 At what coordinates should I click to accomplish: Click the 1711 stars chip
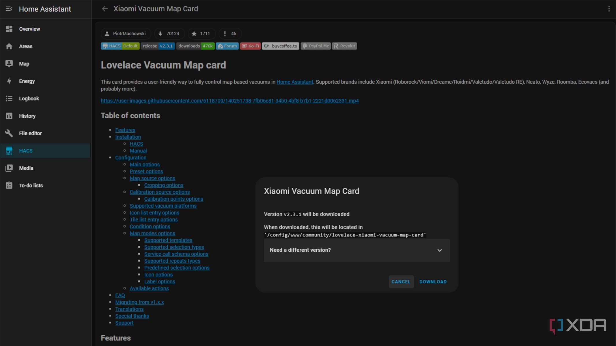201,34
